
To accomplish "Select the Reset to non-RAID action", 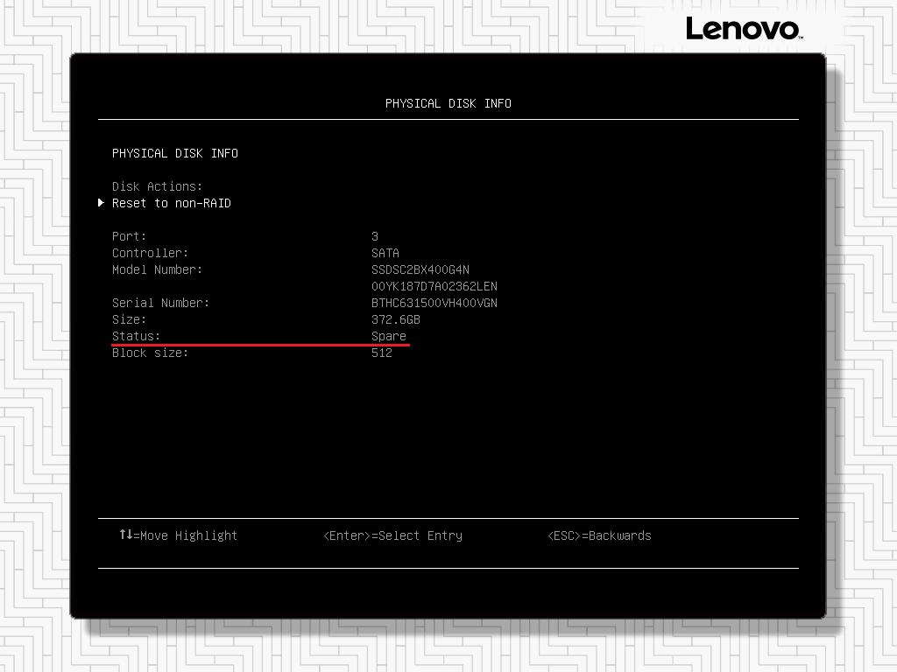I will (x=171, y=203).
